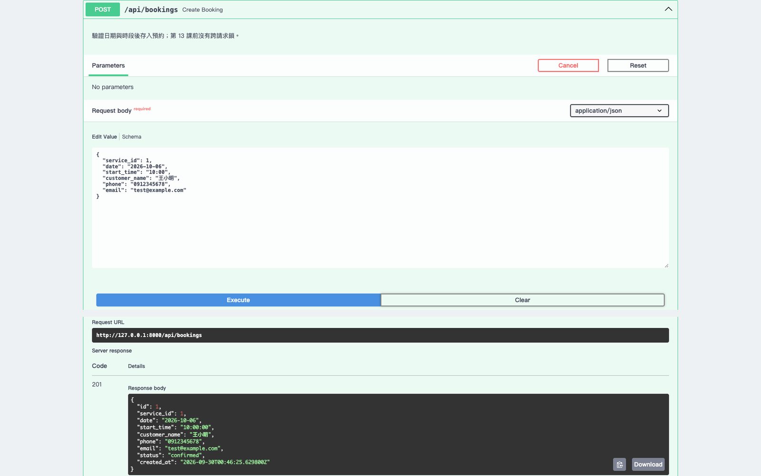This screenshot has width=761, height=476.
Task: Click the Request body label
Action: pos(112,110)
